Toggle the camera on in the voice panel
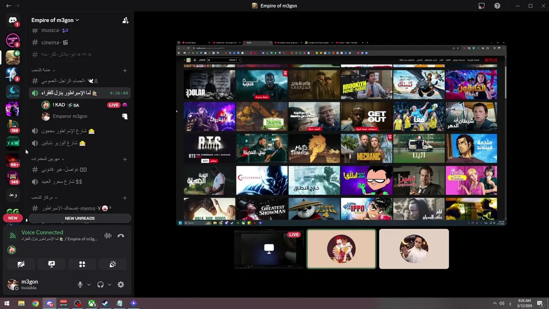The image size is (549, 309). coord(21,264)
